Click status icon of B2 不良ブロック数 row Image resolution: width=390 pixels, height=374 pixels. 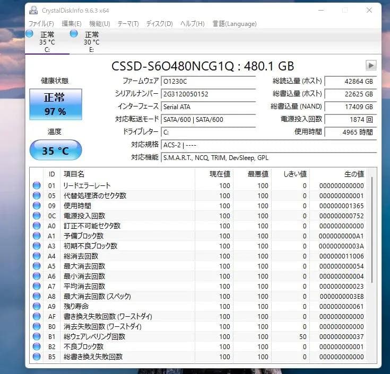tap(37, 346)
